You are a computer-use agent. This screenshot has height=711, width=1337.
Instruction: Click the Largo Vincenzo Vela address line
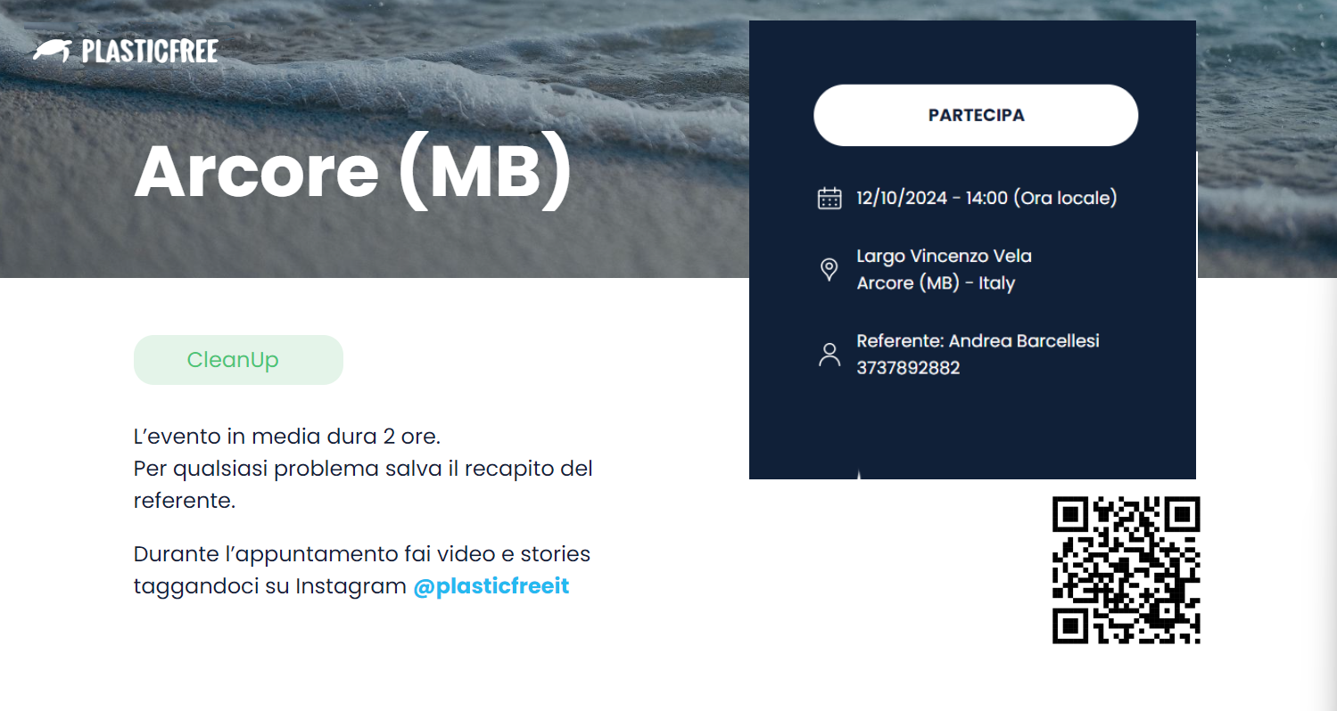click(944, 256)
